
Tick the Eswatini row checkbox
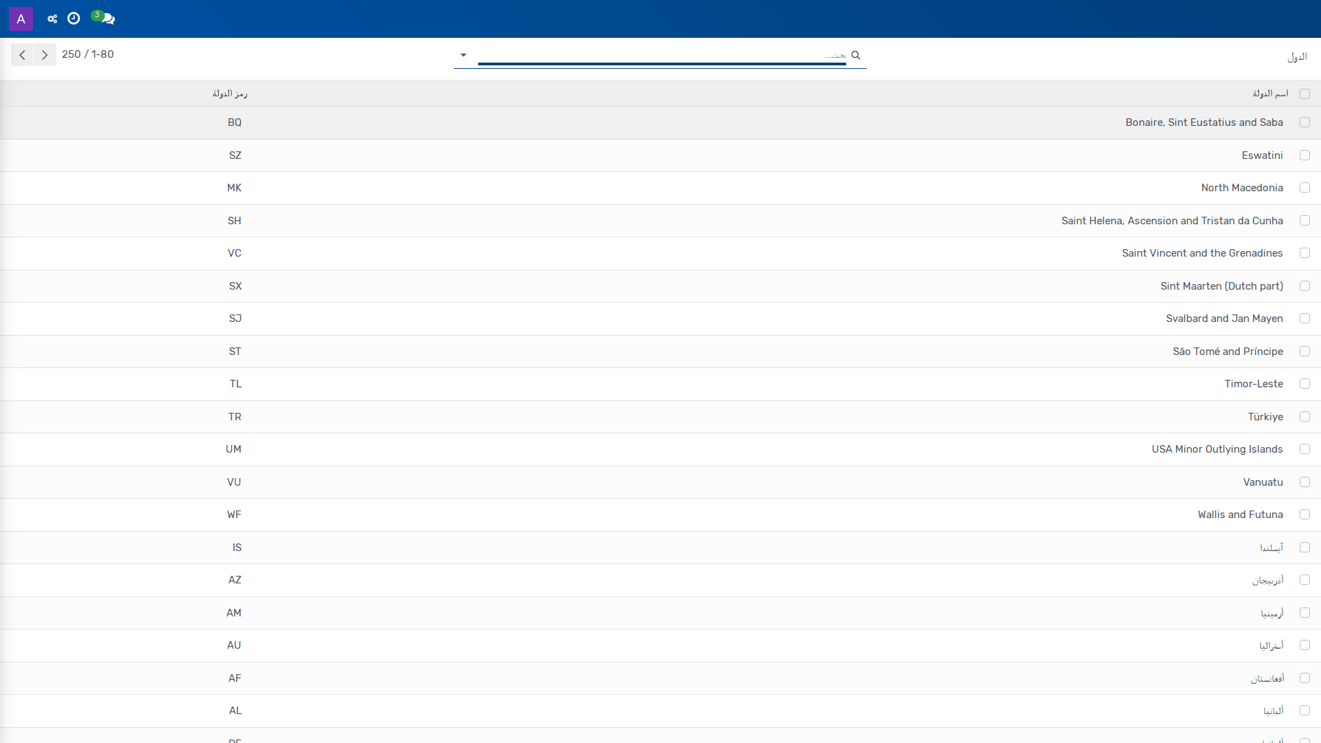[1304, 155]
